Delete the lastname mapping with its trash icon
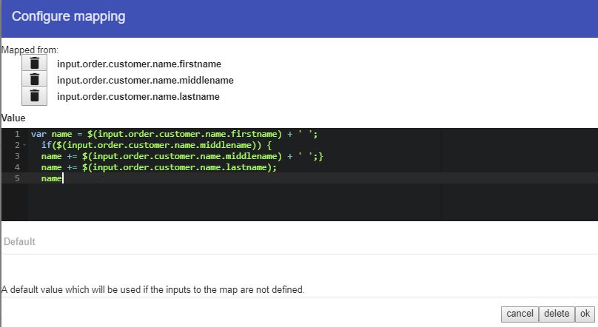 [34, 95]
